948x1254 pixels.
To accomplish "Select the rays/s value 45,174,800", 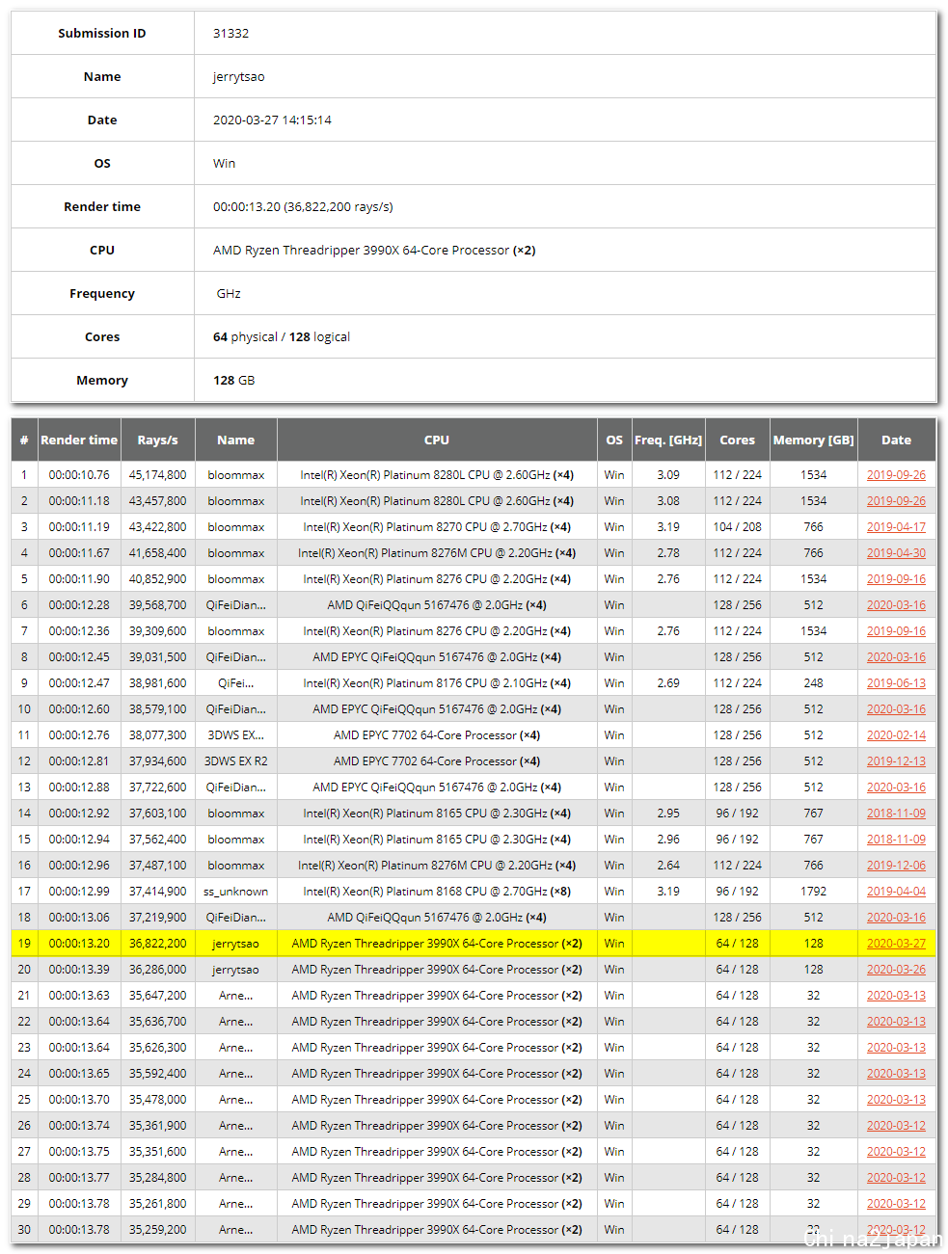I will pos(157,475).
